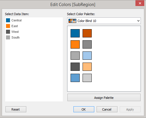The image size is (146, 118).
Task: Click the Reset button
Action: point(16,109)
